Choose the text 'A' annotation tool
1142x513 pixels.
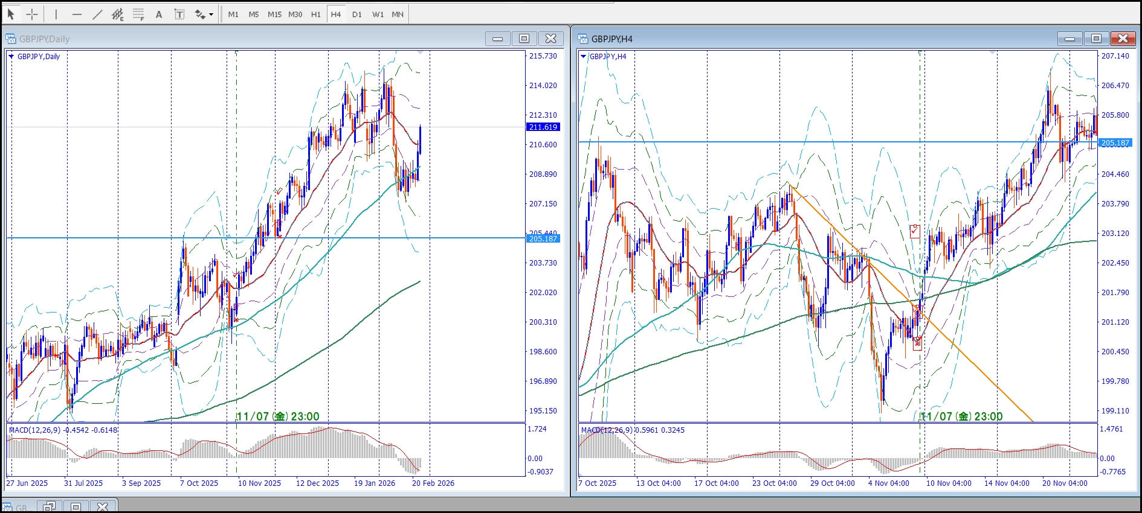[x=159, y=14]
